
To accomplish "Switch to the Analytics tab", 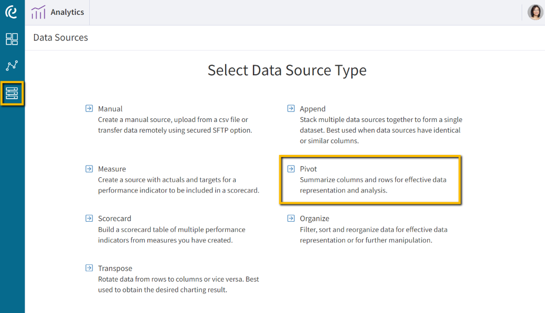I will click(x=58, y=12).
